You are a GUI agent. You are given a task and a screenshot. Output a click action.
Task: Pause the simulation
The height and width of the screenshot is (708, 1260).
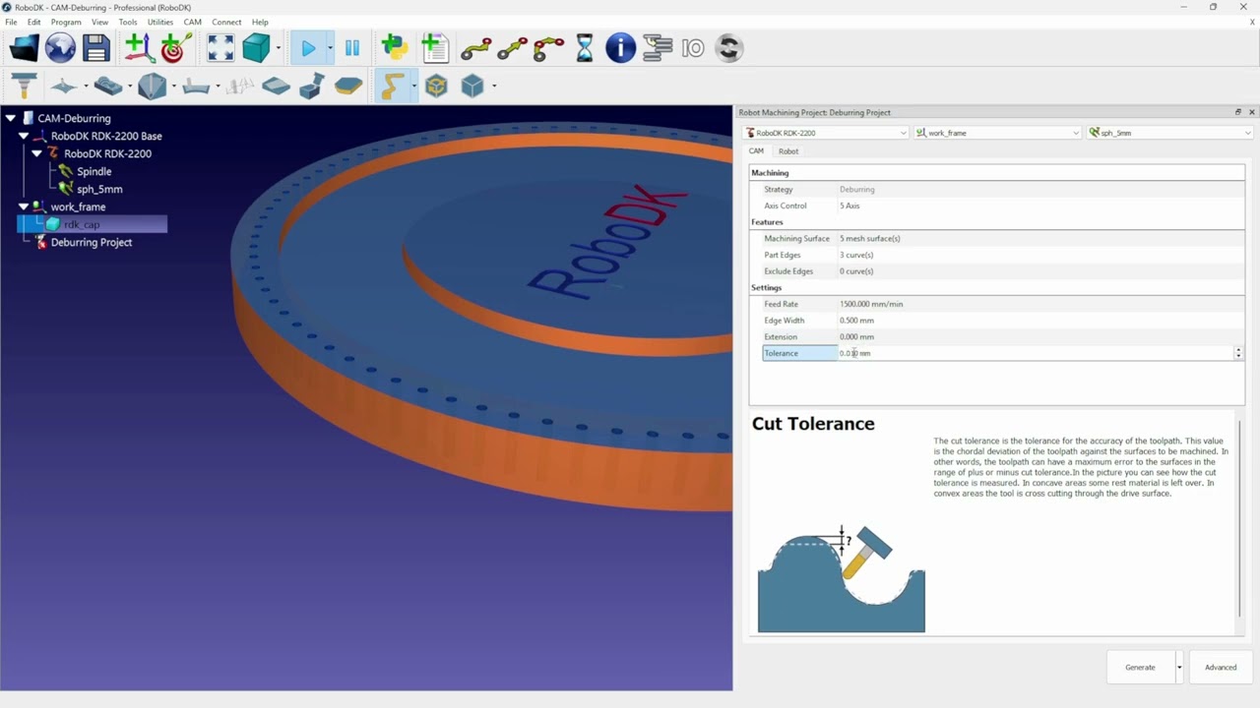tap(352, 47)
